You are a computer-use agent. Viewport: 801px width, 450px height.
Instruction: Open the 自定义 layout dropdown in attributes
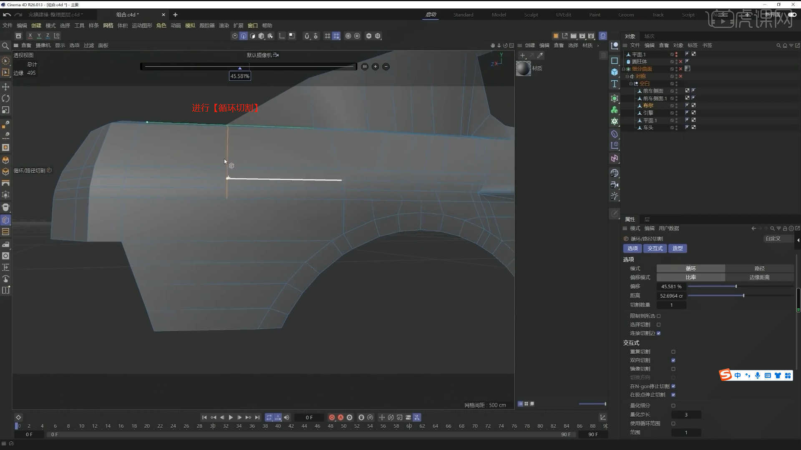(x=778, y=239)
